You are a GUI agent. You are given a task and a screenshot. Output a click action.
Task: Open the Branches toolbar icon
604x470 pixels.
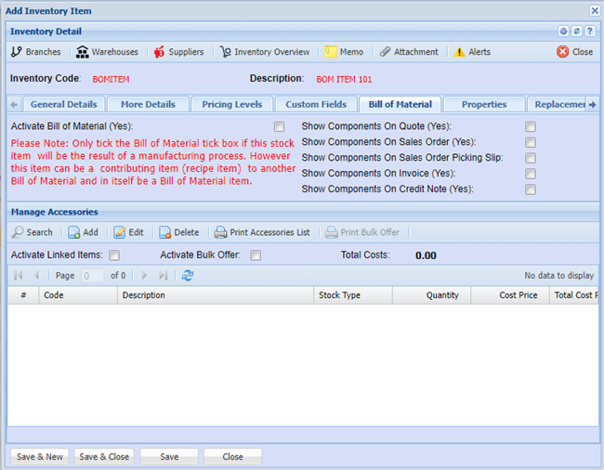[x=17, y=52]
